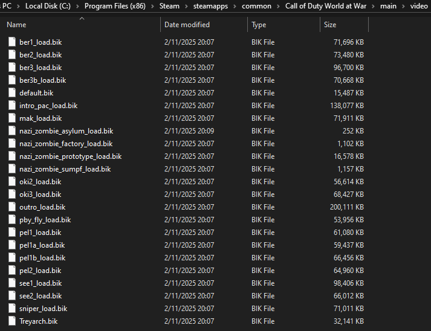Expand the chevron after Program Files (x86)
431x331 pixels.
point(152,6)
